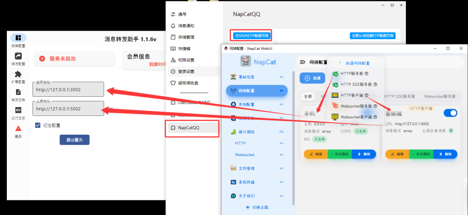Click help icon next to Websocket服务器
This screenshot has width=468, height=215.
click(x=375, y=106)
